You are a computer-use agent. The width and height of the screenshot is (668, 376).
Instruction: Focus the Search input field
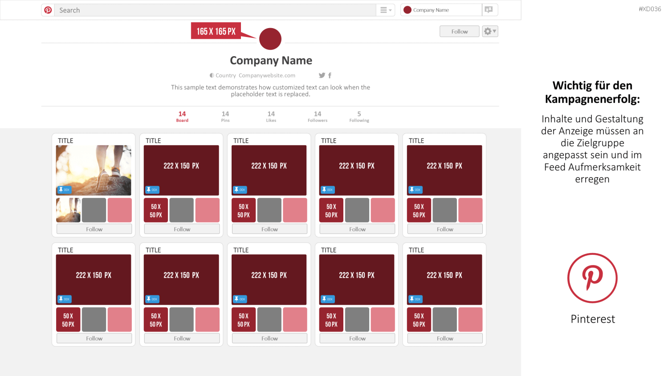click(216, 10)
